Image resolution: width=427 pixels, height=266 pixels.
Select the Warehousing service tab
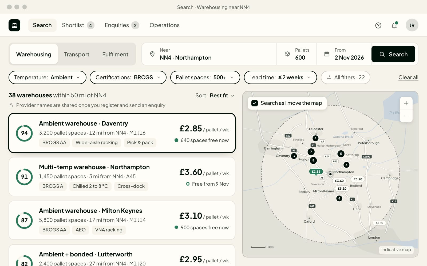coord(34,54)
